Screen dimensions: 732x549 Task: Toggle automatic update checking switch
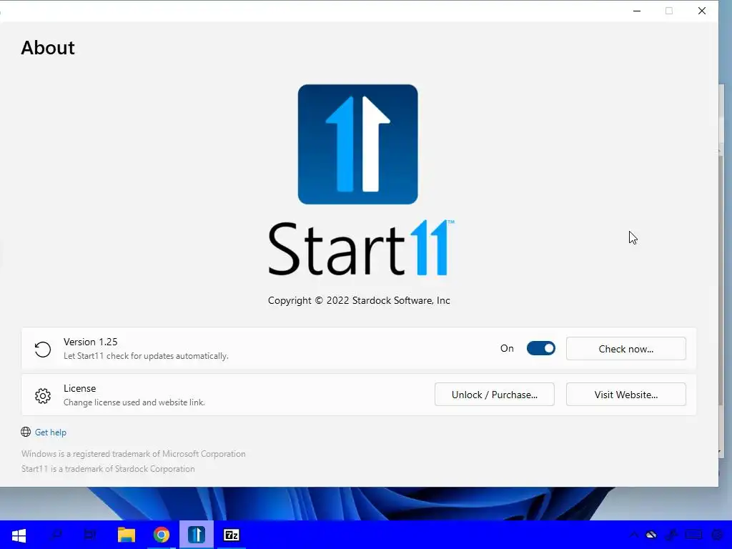(540, 348)
